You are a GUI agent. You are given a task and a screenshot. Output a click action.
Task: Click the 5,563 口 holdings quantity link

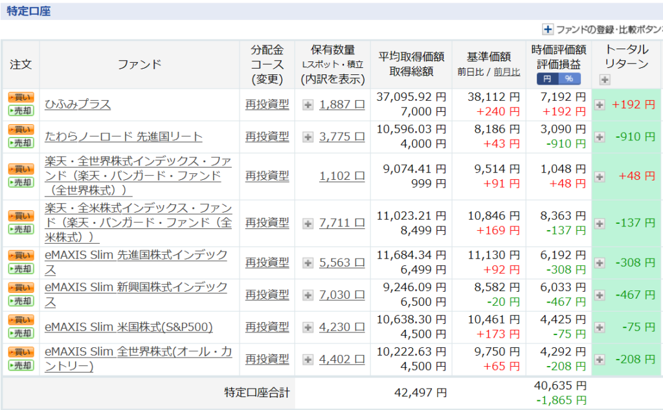click(342, 262)
